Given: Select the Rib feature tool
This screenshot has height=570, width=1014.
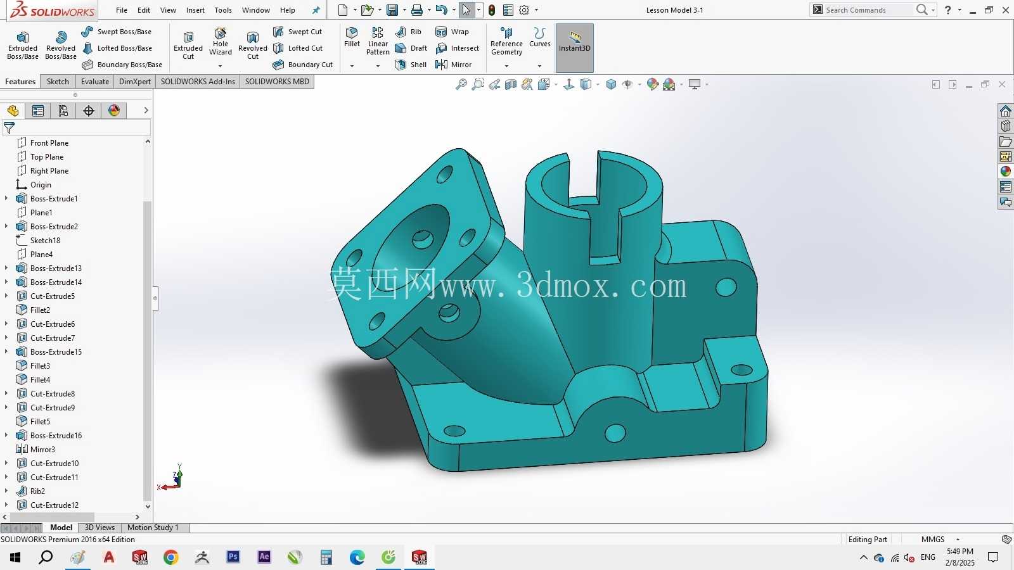Looking at the screenshot, I should click(x=408, y=32).
